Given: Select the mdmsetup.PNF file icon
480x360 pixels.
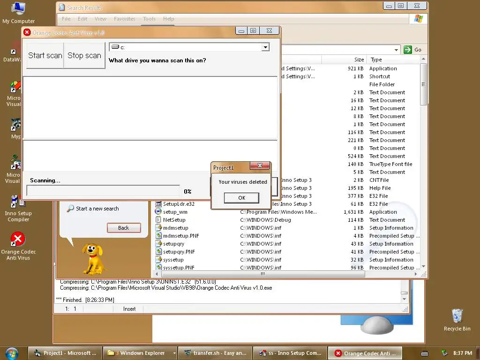Looking at the screenshot, I should [158, 236].
